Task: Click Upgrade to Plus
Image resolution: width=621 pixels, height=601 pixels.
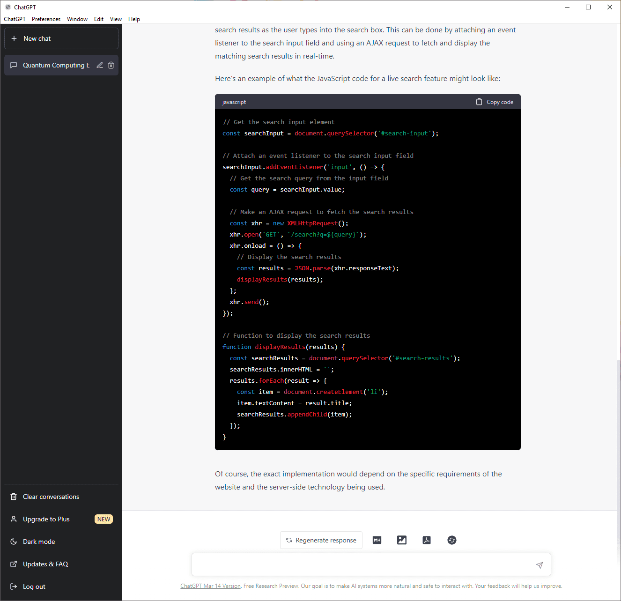Action: pos(61,519)
